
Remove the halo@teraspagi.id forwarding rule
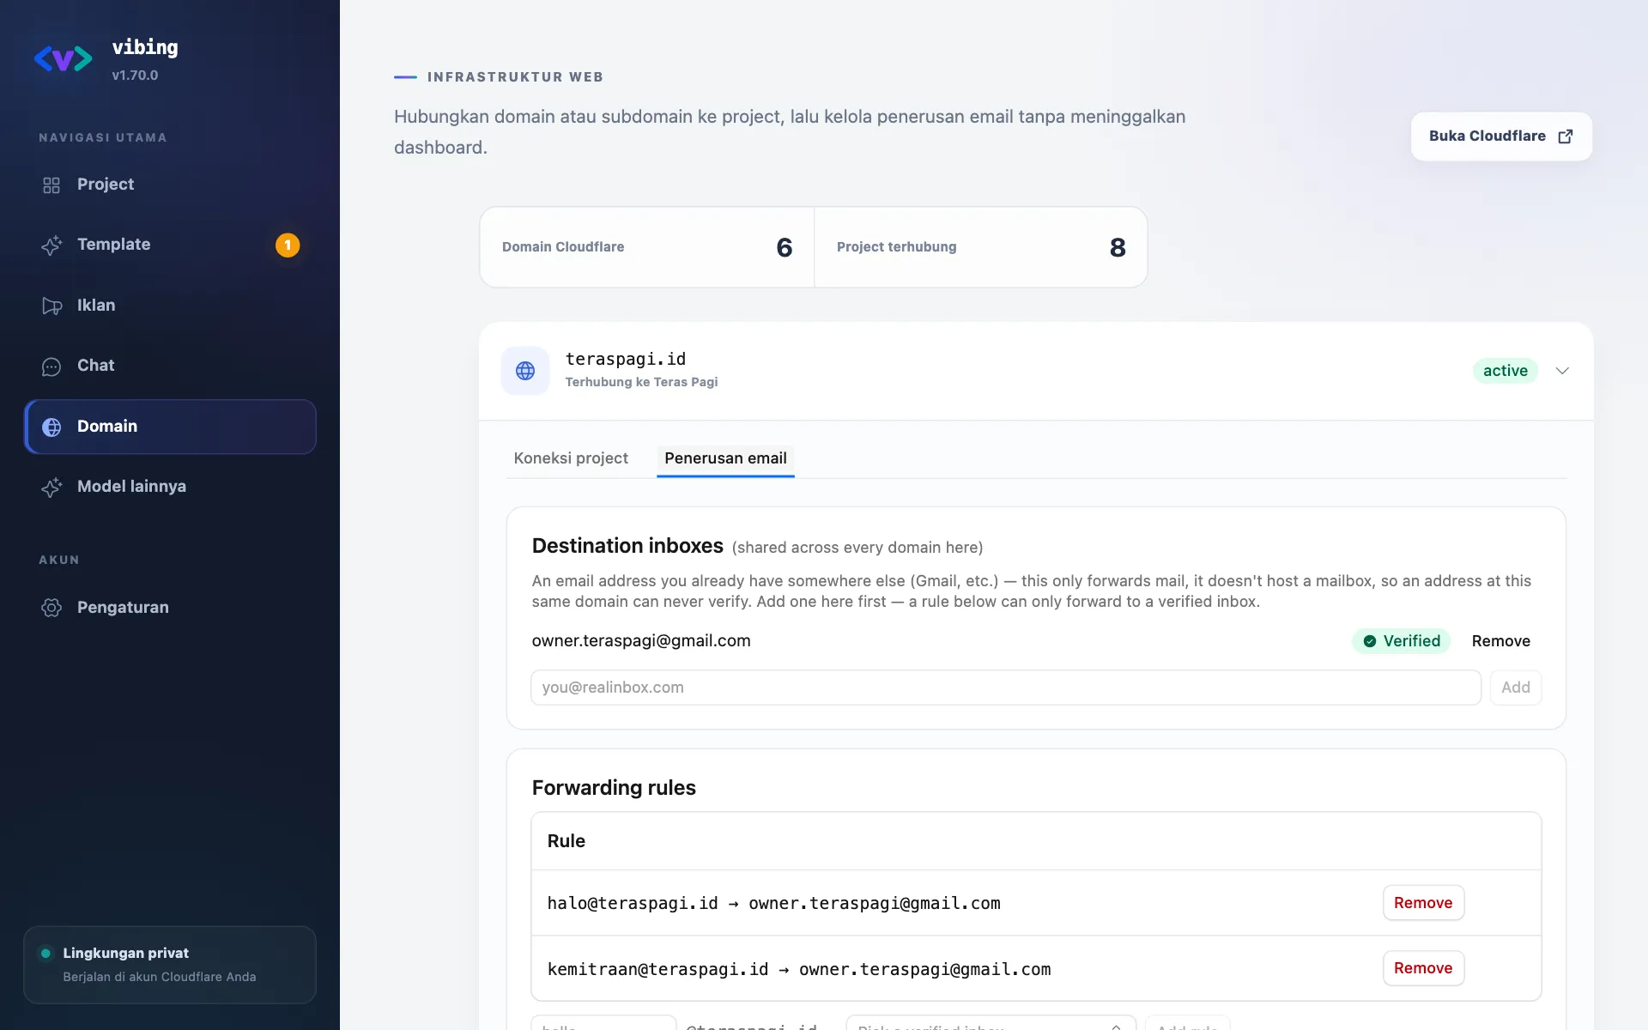click(1423, 903)
